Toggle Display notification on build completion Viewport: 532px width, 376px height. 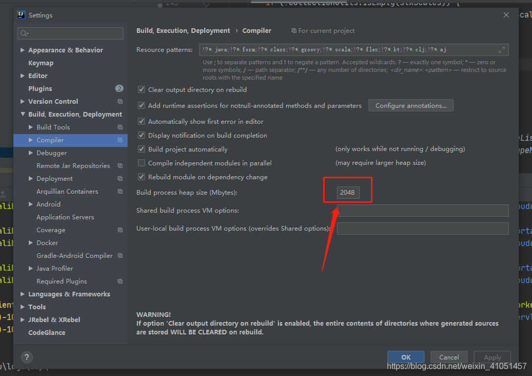[x=141, y=136]
